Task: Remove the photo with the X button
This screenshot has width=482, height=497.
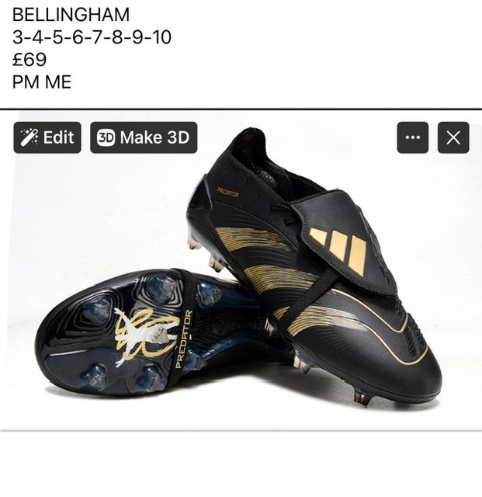Action: click(x=453, y=137)
